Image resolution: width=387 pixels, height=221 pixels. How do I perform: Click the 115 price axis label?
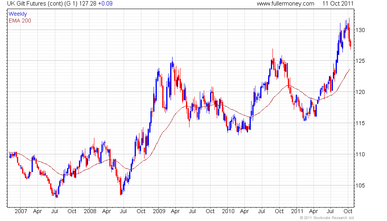coord(360,123)
